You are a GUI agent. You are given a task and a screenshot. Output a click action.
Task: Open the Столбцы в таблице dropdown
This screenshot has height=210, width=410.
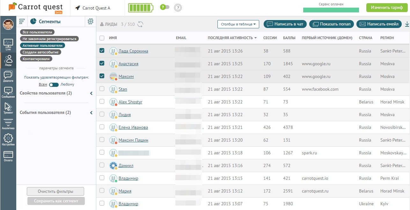click(238, 24)
